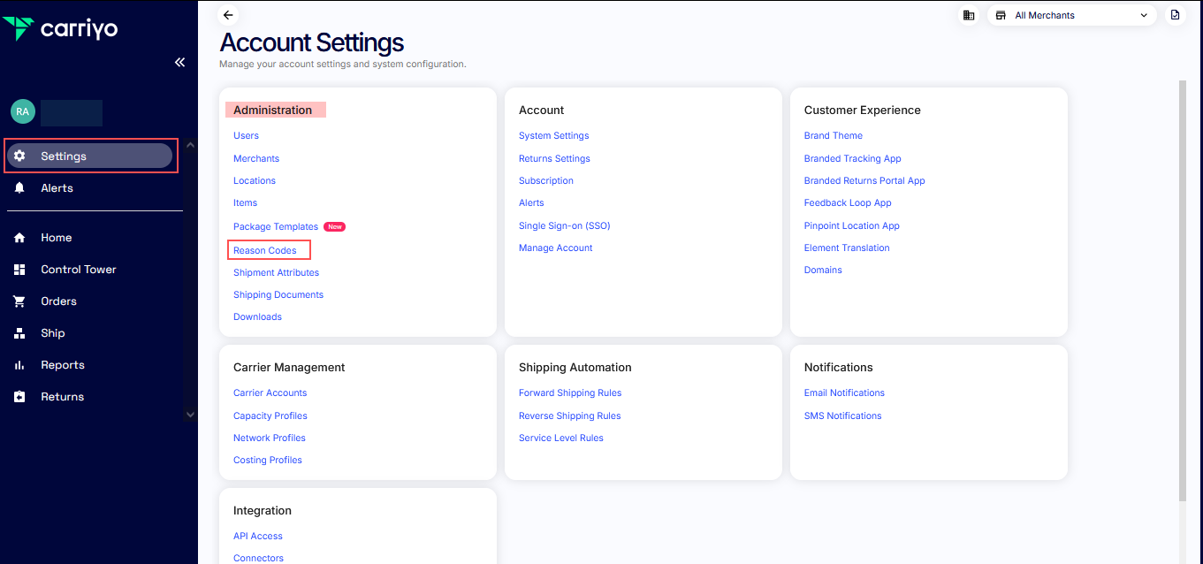
Task: Click the back arrow above Account Settings
Action: point(228,15)
